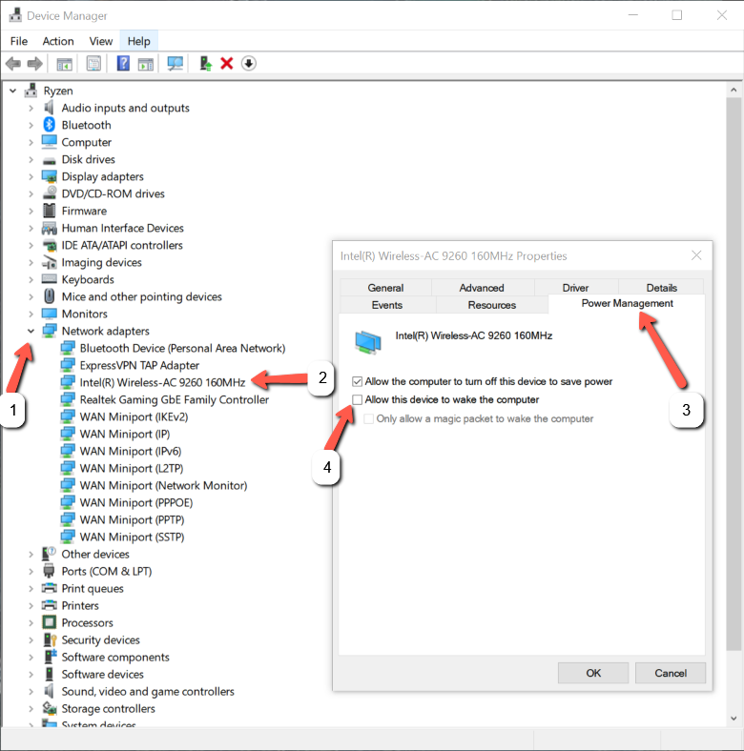
Task: Expand the Human Interface Devices category
Action: pos(31,228)
